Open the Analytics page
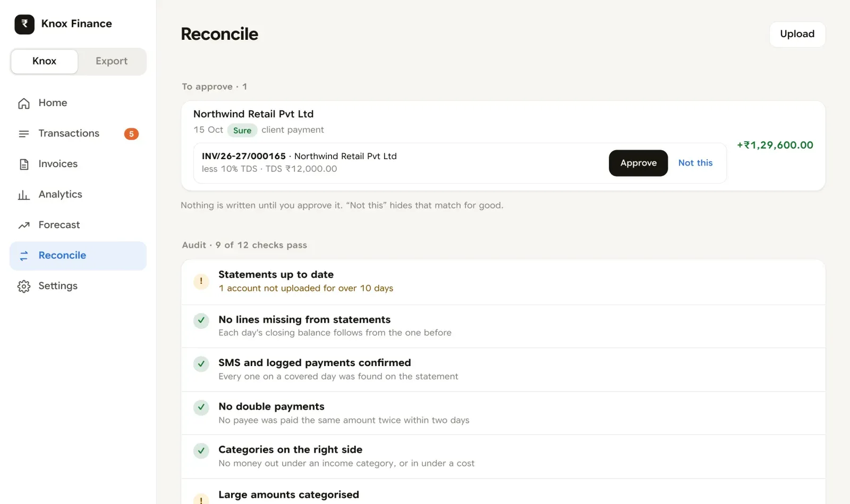This screenshot has height=504, width=850. point(78,195)
